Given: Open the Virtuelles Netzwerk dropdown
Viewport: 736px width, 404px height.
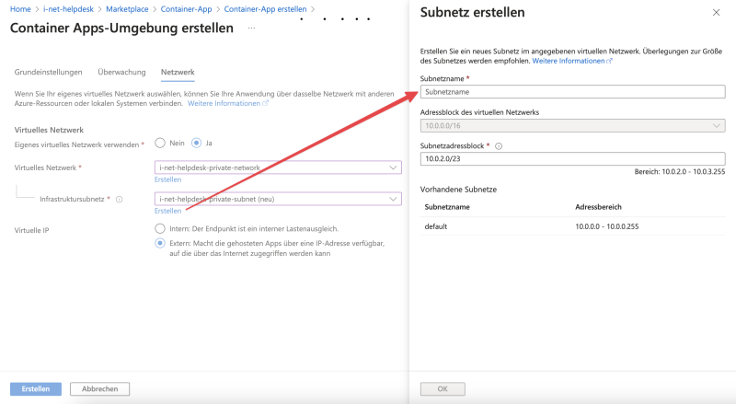Looking at the screenshot, I should tap(278, 167).
